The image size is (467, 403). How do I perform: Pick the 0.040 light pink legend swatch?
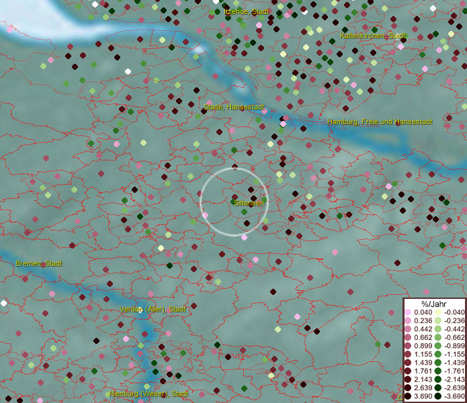click(x=408, y=312)
